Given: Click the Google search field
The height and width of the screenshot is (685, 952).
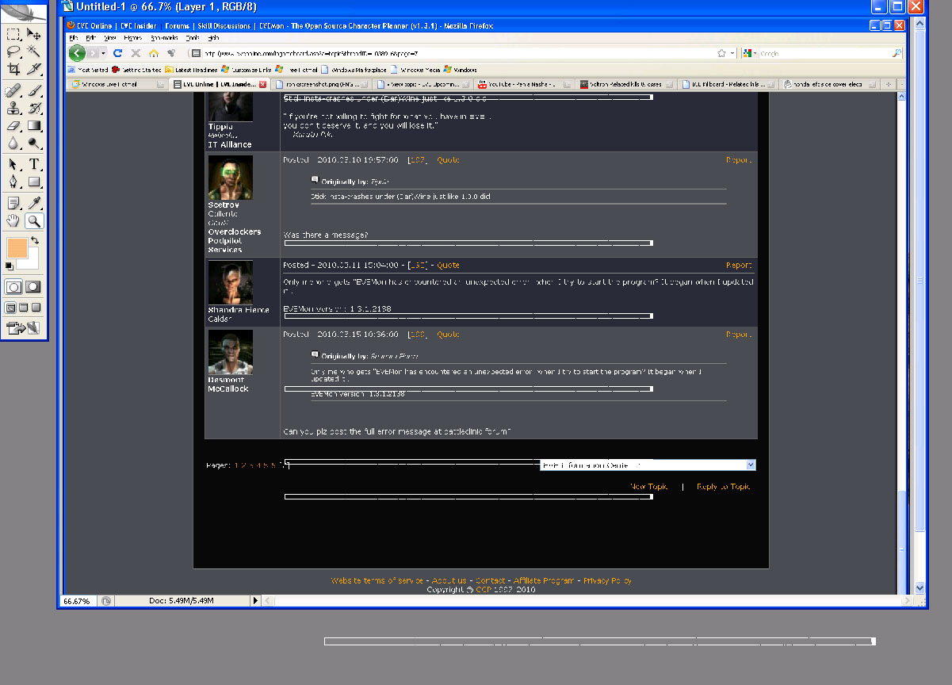Looking at the screenshot, I should 824,53.
